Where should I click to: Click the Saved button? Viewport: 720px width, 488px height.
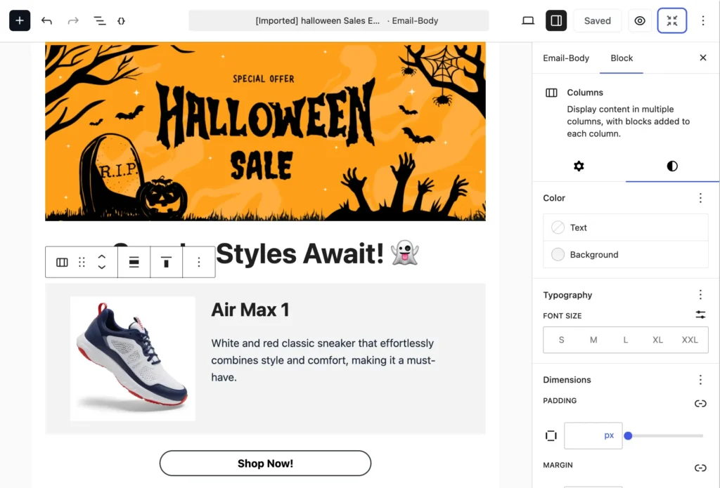597,20
